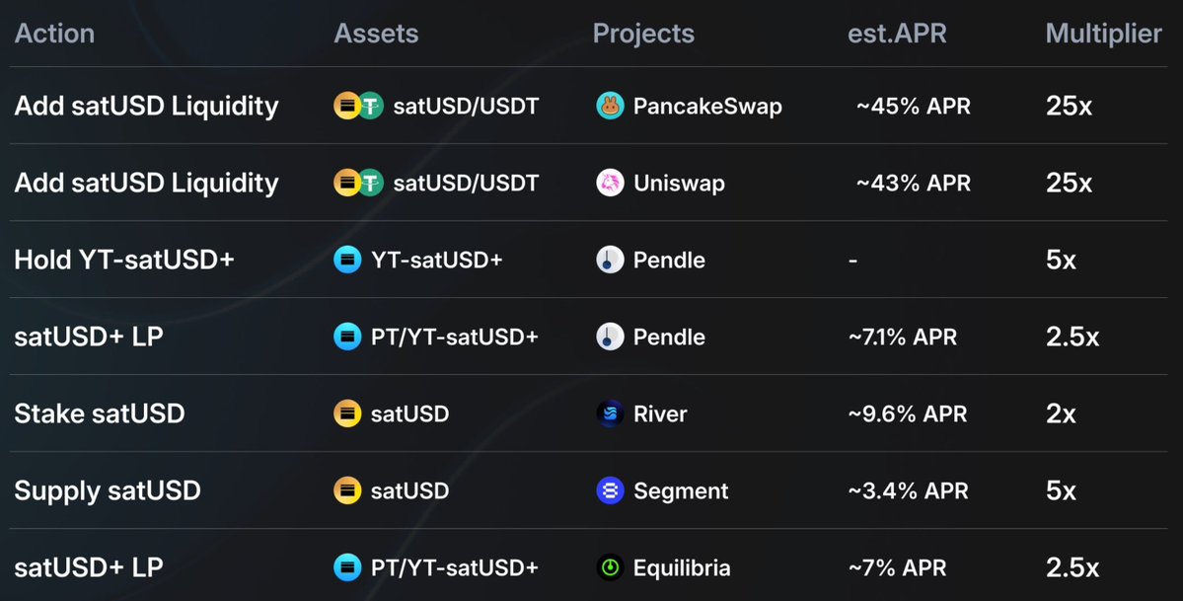Open the Uniswap project link

[679, 184]
